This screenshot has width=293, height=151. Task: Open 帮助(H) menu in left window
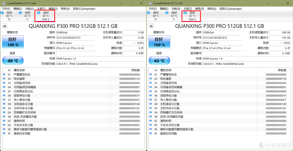click(x=65, y=9)
